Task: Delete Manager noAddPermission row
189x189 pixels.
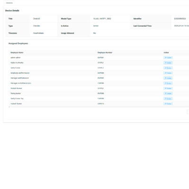Action: pos(168,83)
